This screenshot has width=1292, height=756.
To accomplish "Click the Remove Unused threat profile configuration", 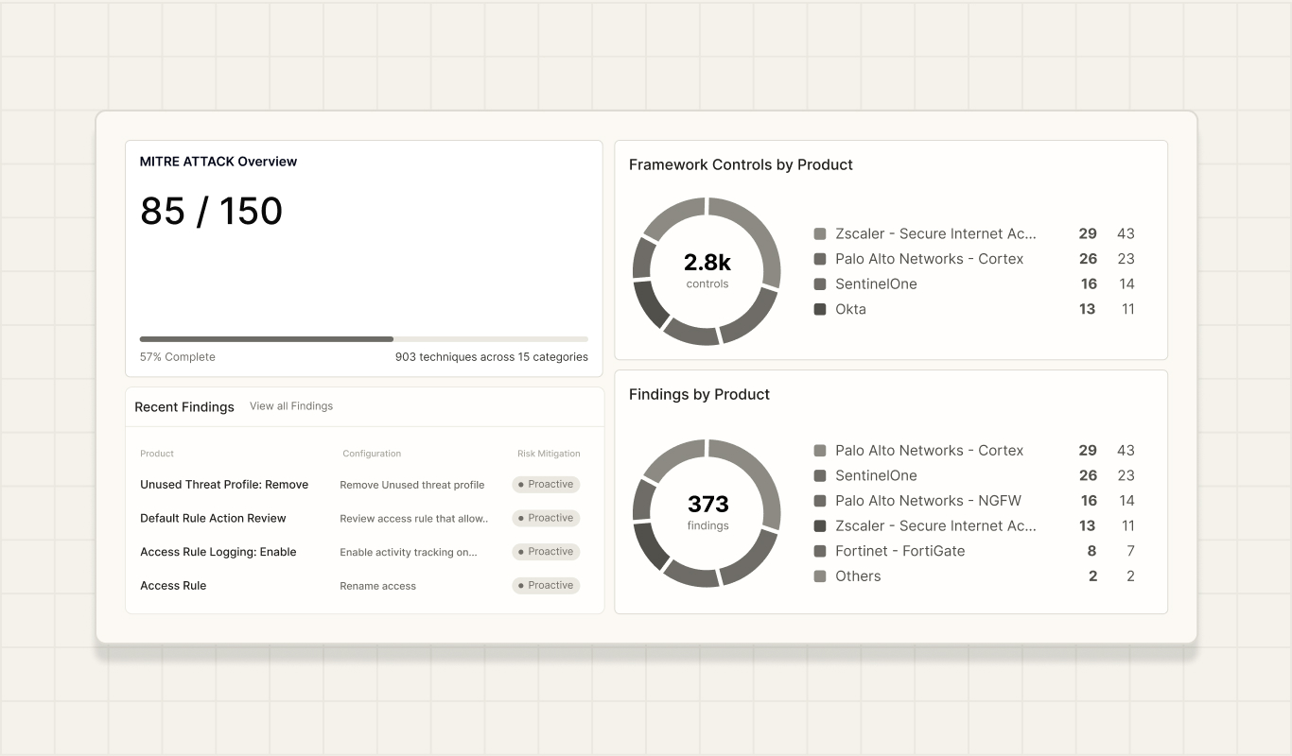I will (412, 485).
